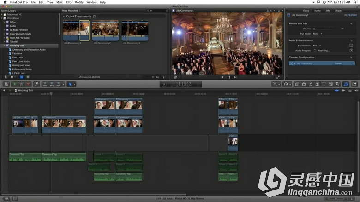Click the Share export toolbar button
Screen dimensions: 360x202
[354, 84]
